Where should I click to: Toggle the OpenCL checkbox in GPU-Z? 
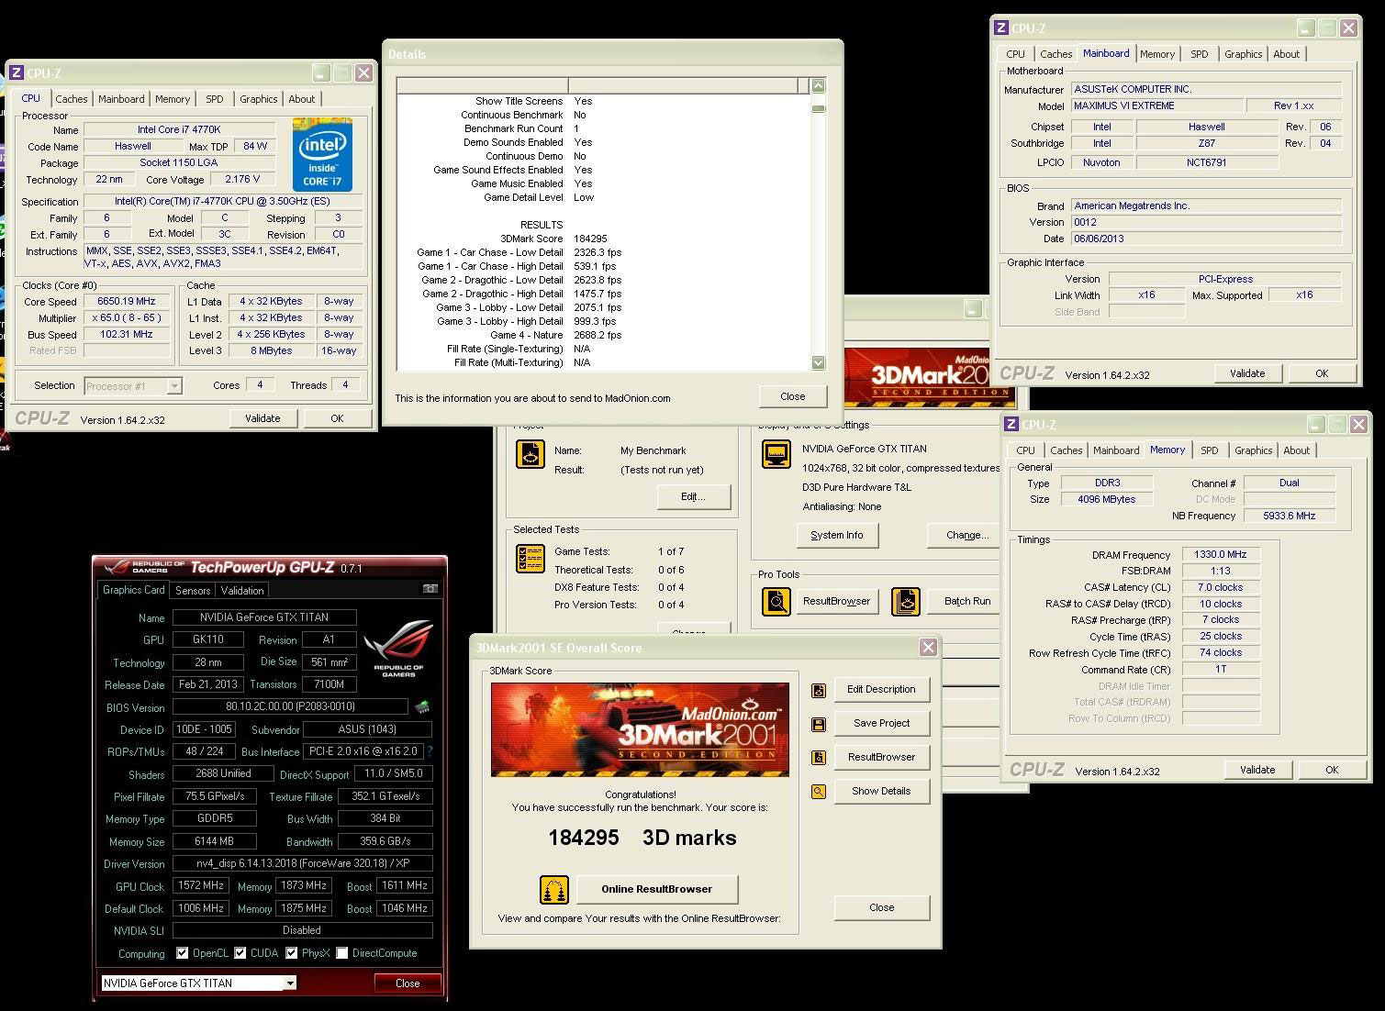point(182,953)
